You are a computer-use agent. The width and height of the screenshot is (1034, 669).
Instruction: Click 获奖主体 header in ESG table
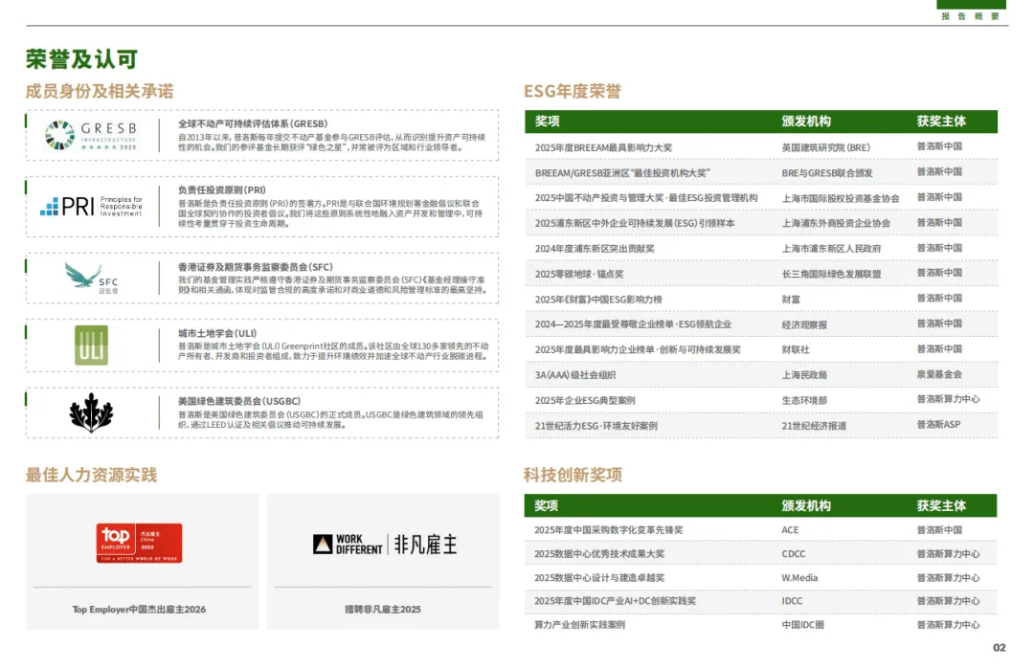click(941, 122)
